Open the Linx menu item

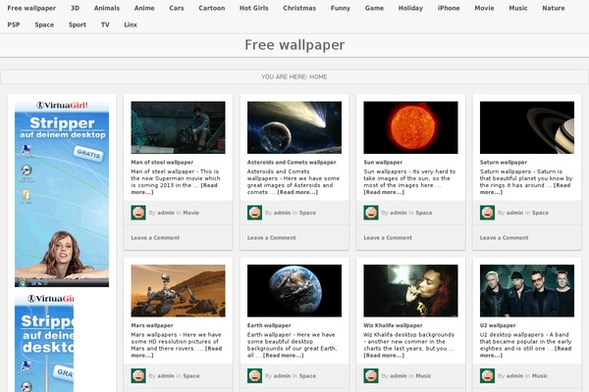pos(131,24)
